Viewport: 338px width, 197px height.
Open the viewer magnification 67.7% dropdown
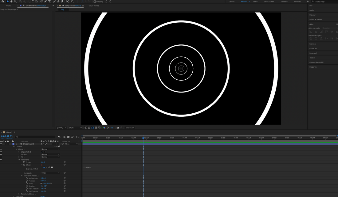coord(61,128)
